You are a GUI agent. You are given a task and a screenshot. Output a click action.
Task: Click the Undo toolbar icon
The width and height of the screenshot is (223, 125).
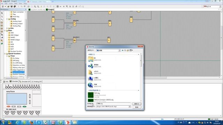[x=29, y=7]
